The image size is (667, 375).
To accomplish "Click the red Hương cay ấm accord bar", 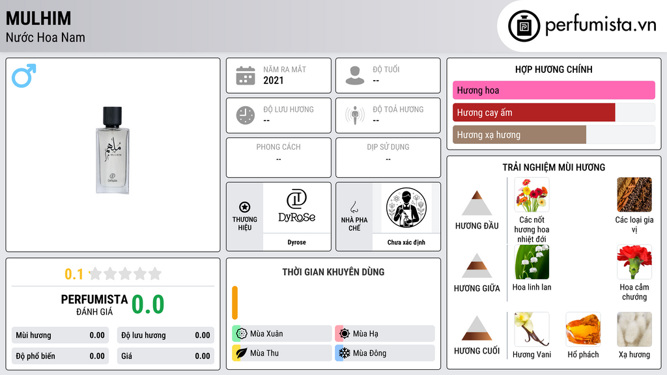I will tap(534, 113).
